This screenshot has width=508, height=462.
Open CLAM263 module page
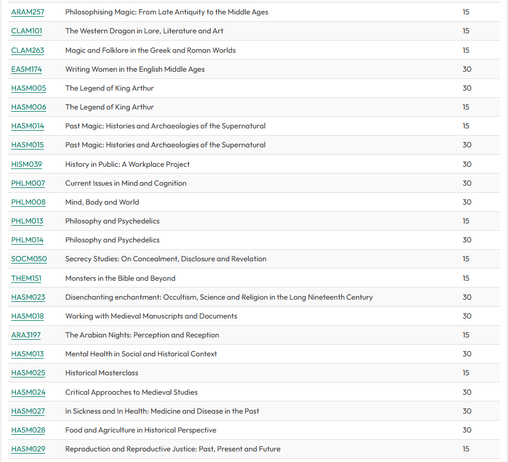28,50
